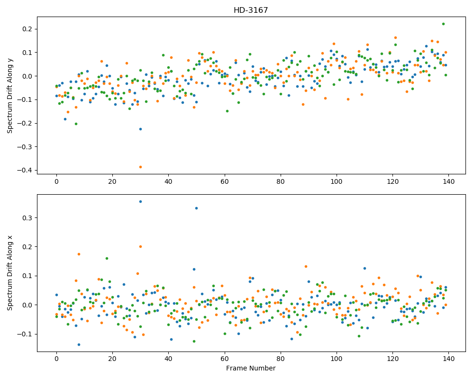Screen dimensions: 474x379
Task: Click the HD-3167 plot title
Action: (251, 10)
